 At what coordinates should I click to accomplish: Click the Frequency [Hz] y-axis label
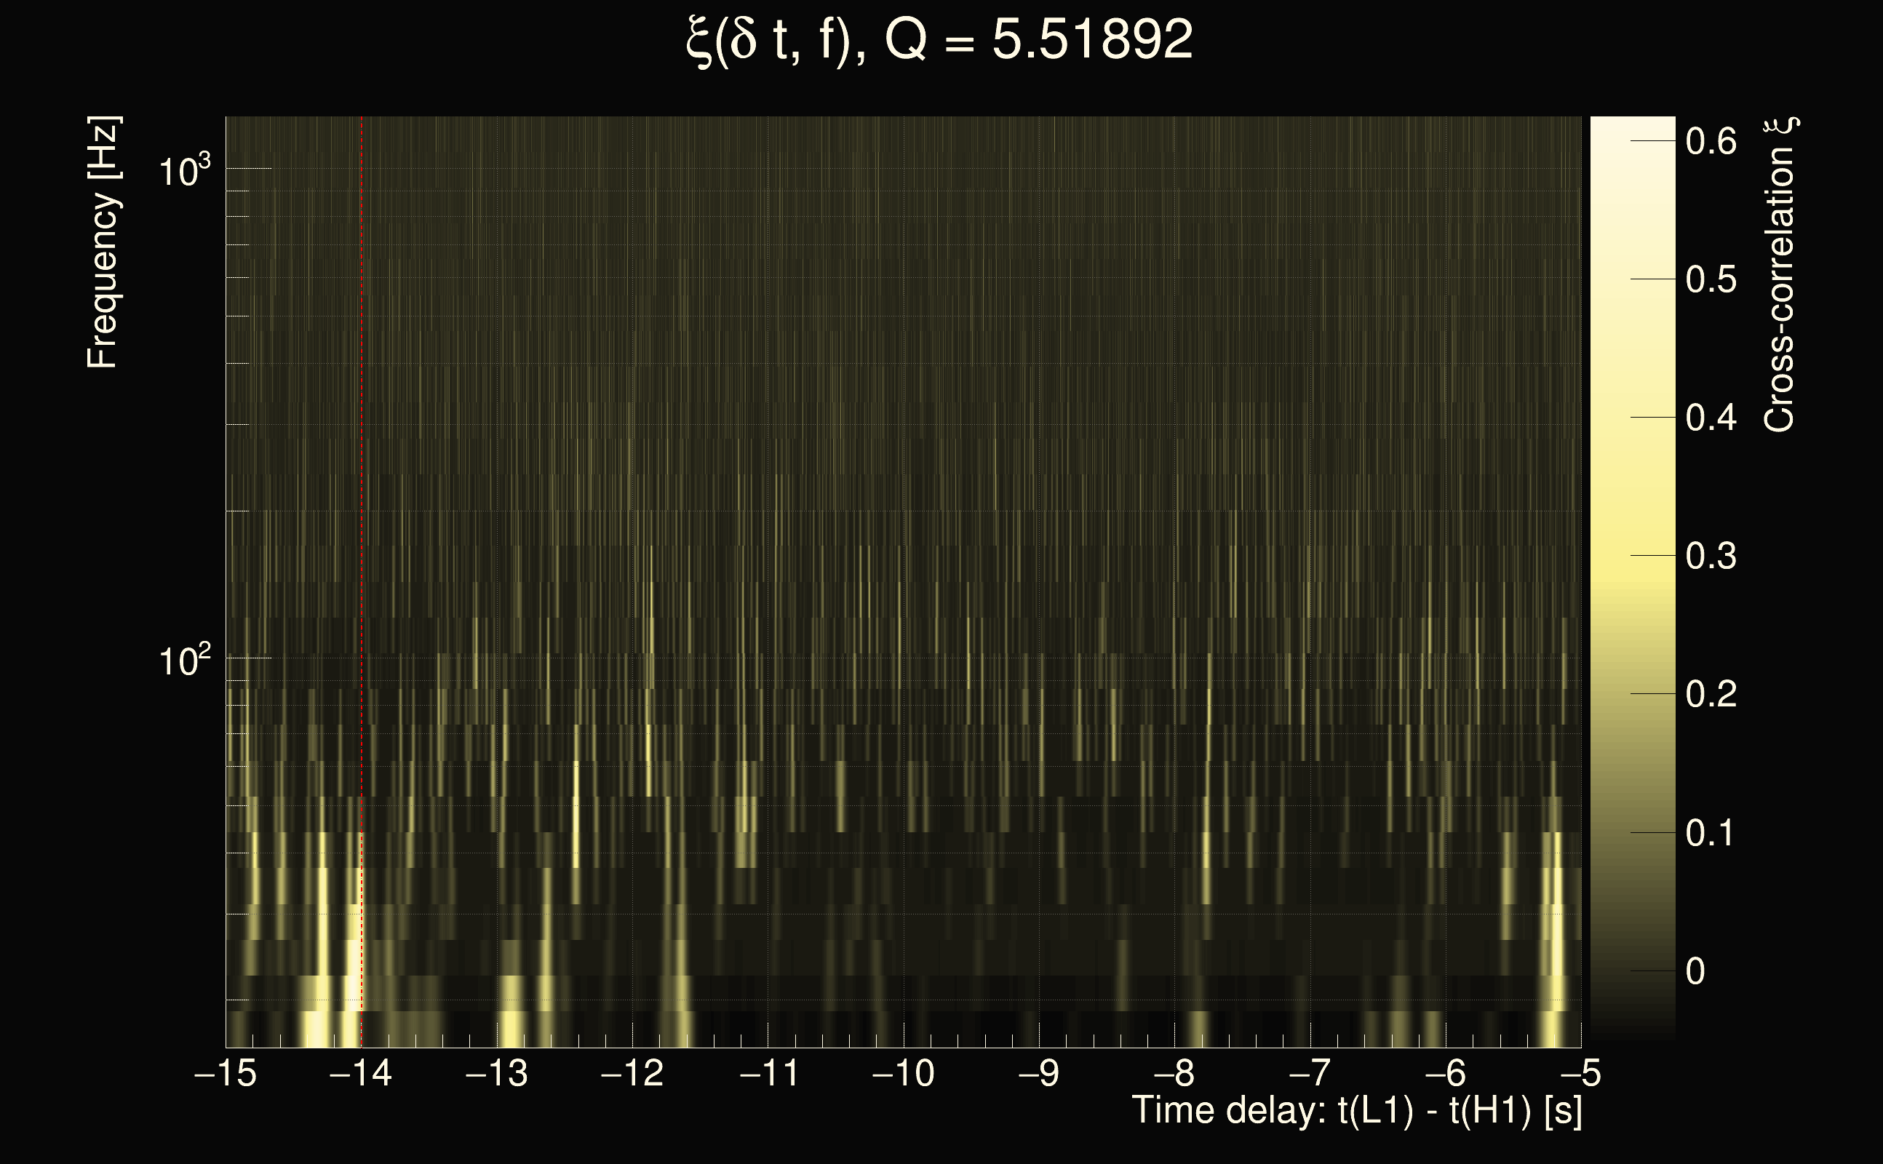[103, 242]
